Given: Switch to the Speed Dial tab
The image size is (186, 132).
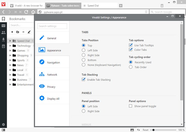Looking at the screenshot, I should click(x=100, y=6).
